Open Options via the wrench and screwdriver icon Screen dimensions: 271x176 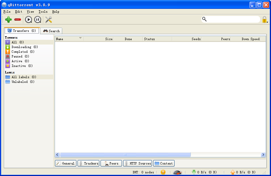click(x=48, y=20)
